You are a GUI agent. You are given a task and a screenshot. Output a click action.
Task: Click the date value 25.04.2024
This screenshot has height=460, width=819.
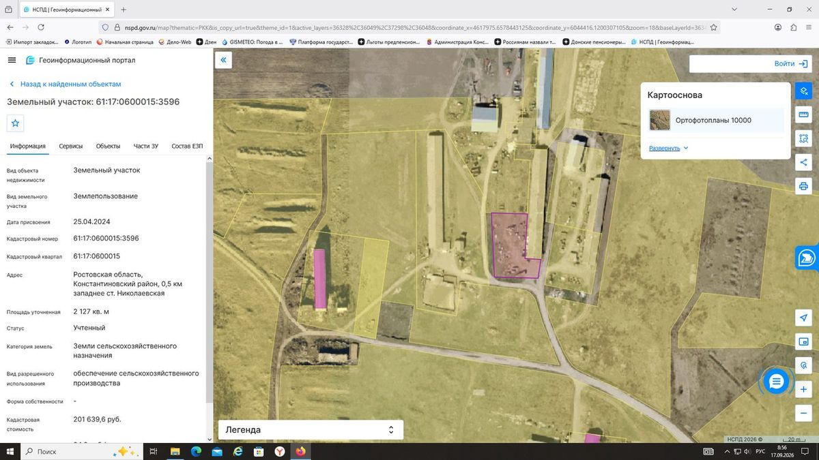(91, 221)
